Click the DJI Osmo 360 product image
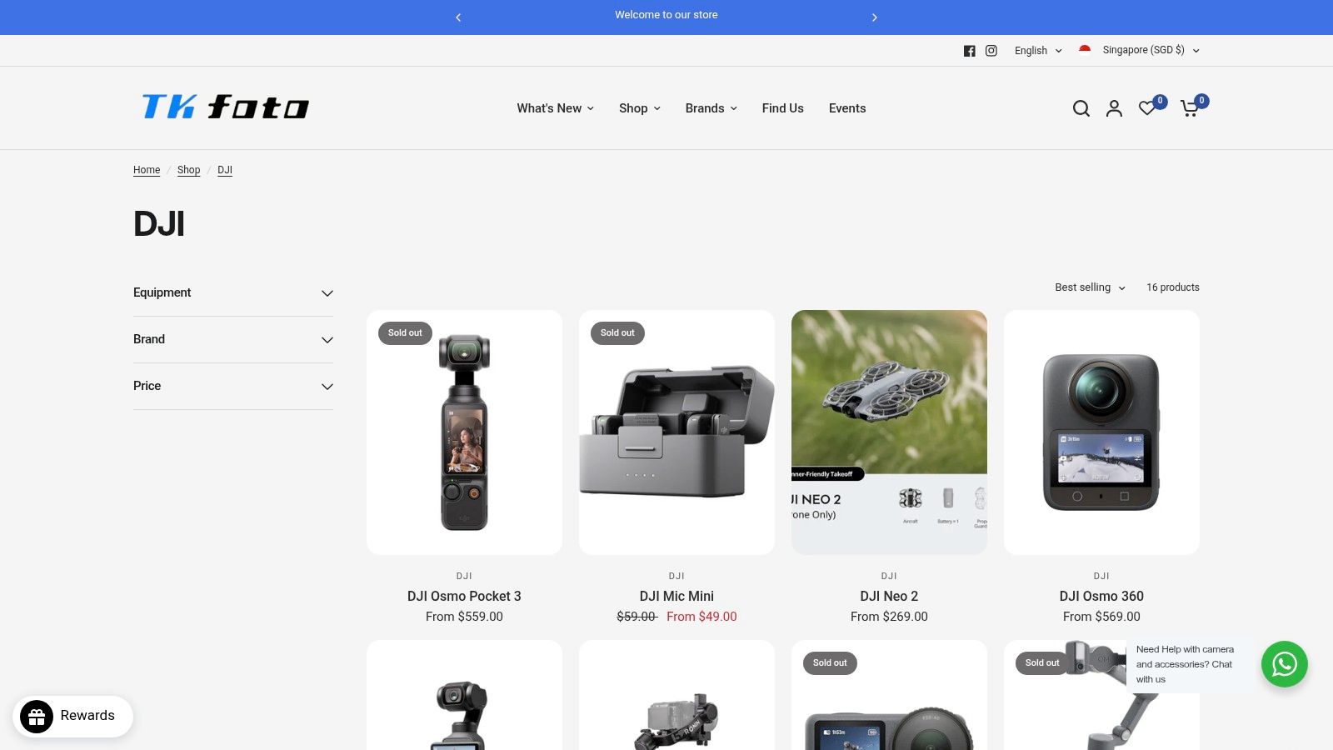This screenshot has width=1333, height=750. pyautogui.click(x=1101, y=432)
